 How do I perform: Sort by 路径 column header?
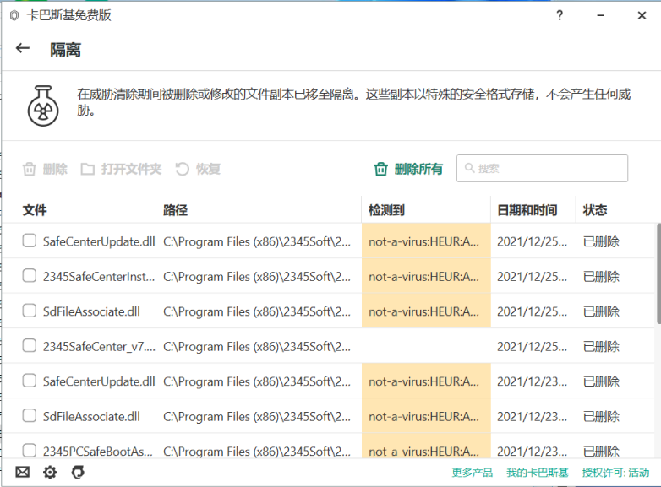pyautogui.click(x=175, y=210)
